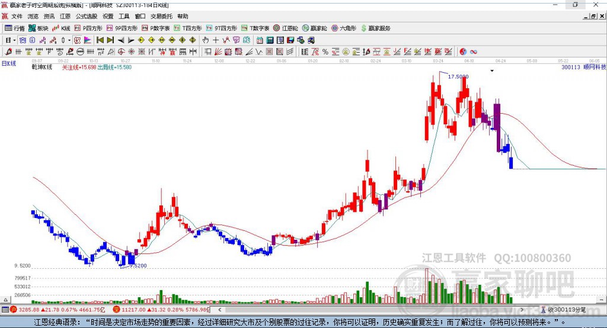The height and width of the screenshot is (328, 607).
Task: Launch the 赢家轮 wheel tool
Action: point(314,28)
